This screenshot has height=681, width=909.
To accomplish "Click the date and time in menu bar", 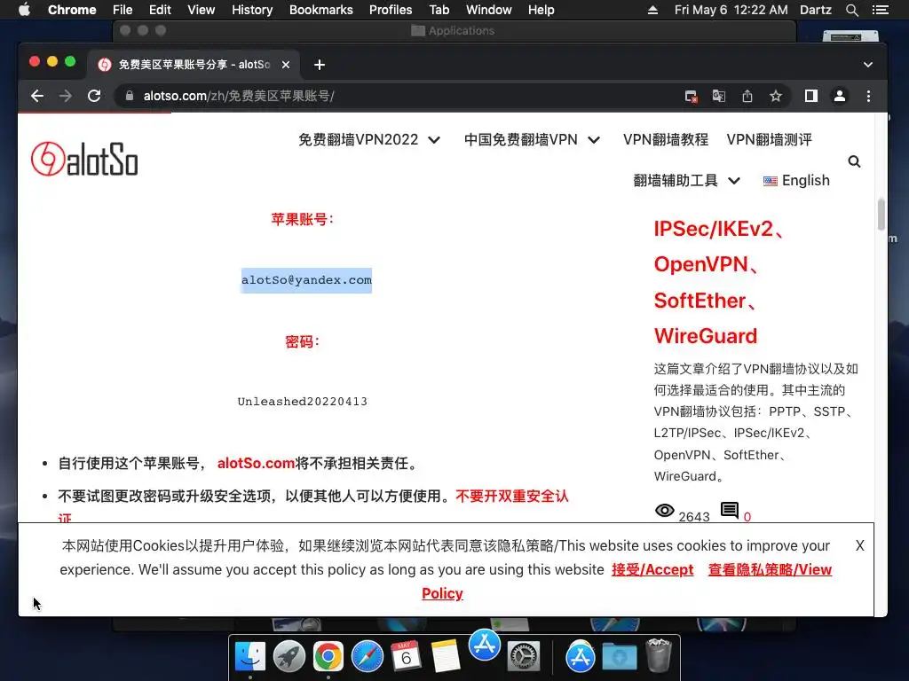I will pyautogui.click(x=731, y=10).
